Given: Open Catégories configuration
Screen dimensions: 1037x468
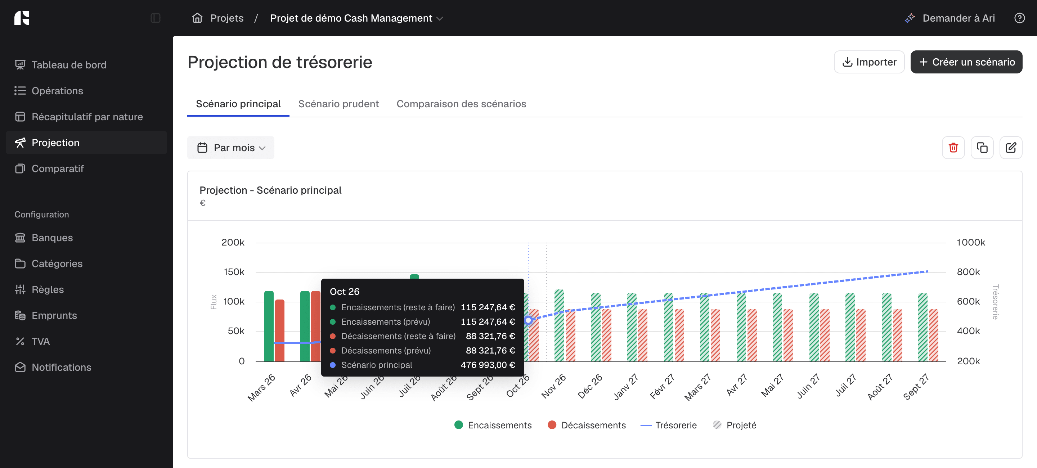Looking at the screenshot, I should click(x=86, y=264).
